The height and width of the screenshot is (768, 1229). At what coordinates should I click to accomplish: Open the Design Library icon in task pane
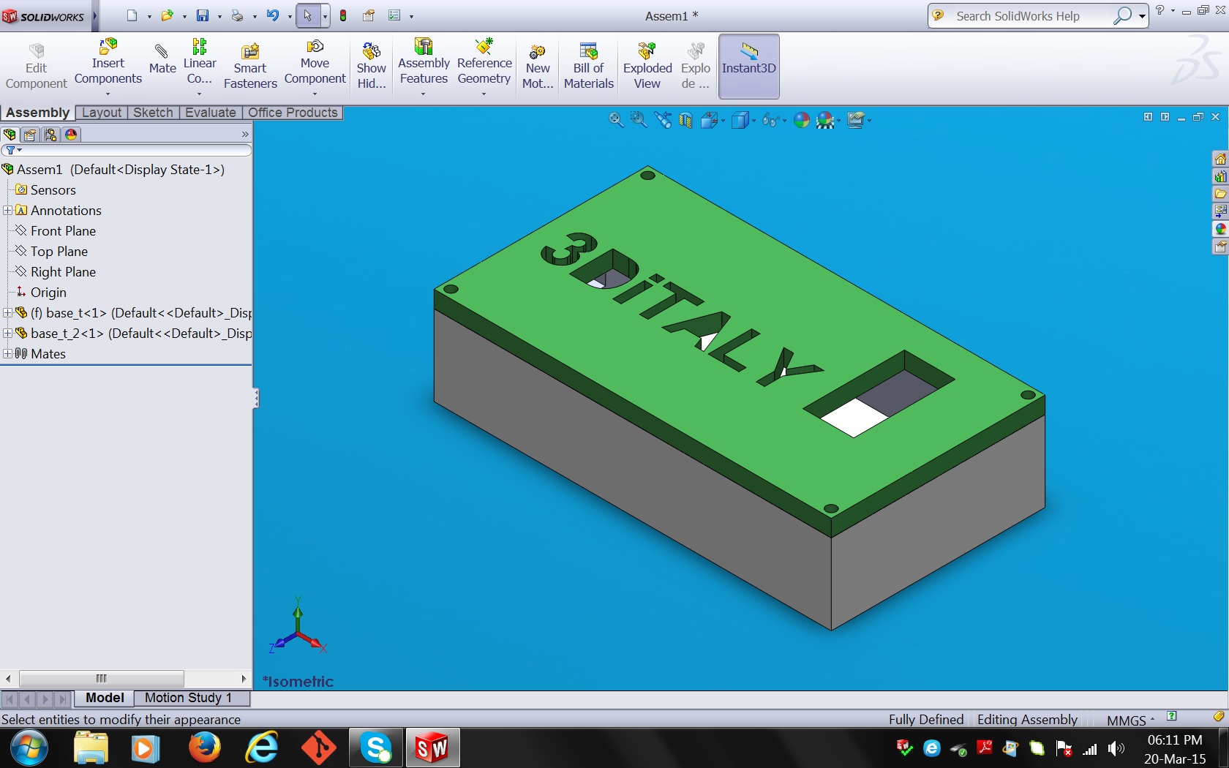(x=1220, y=176)
